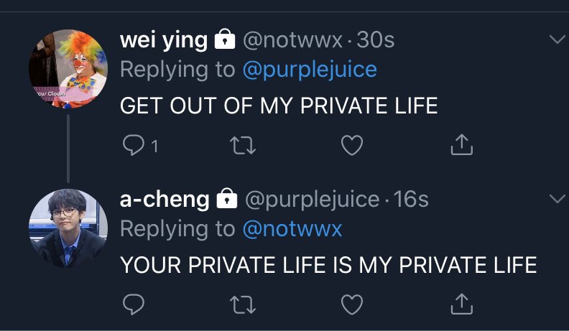View a-cheng's profile picture with glasses
Screen dimensions: 569x331
coord(68,228)
